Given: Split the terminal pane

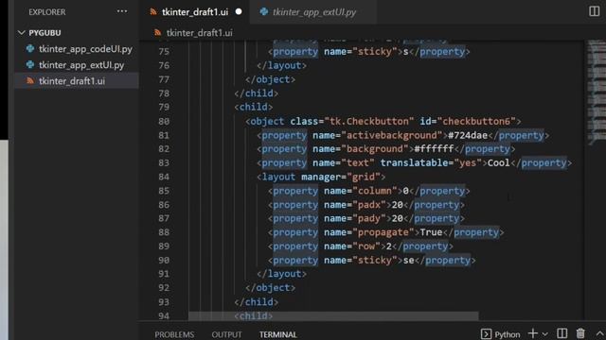Looking at the screenshot, I should (561, 333).
